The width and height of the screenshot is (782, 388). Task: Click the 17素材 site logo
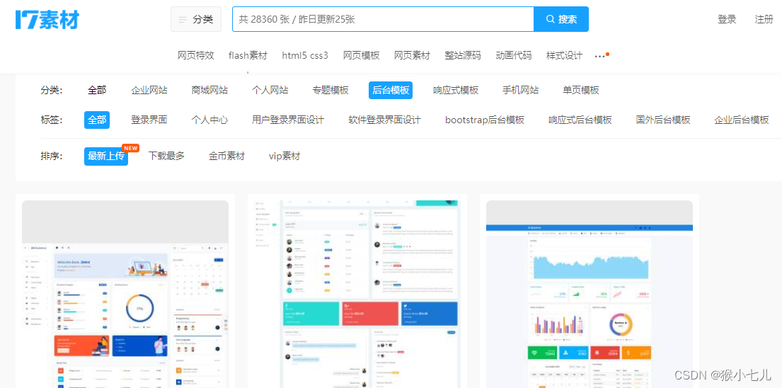pos(47,19)
